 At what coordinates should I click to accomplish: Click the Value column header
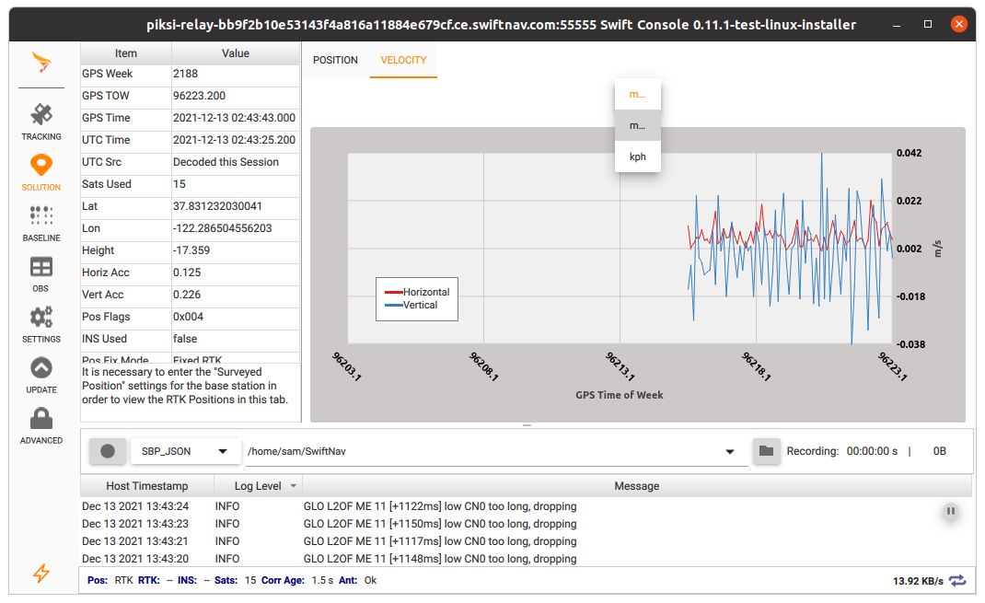tap(236, 53)
